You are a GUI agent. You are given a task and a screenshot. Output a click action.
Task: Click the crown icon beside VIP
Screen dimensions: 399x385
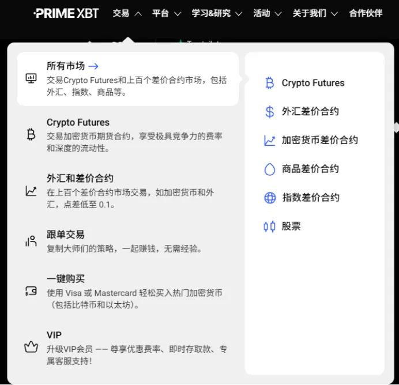point(31,347)
